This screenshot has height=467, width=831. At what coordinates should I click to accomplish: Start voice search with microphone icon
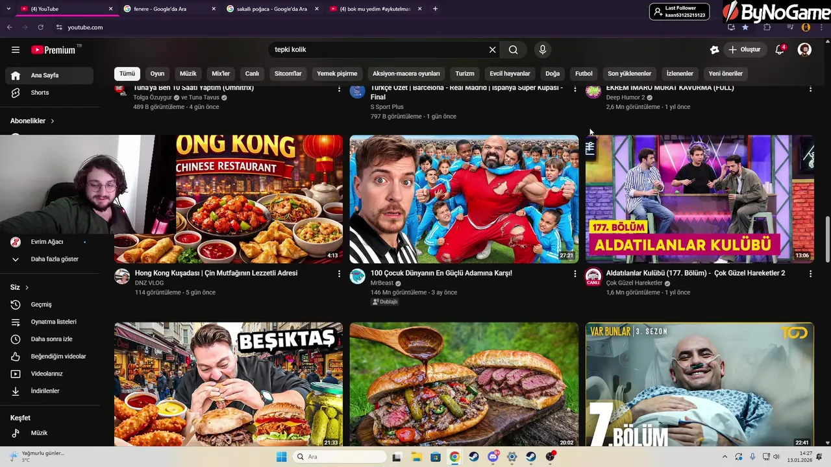(543, 50)
